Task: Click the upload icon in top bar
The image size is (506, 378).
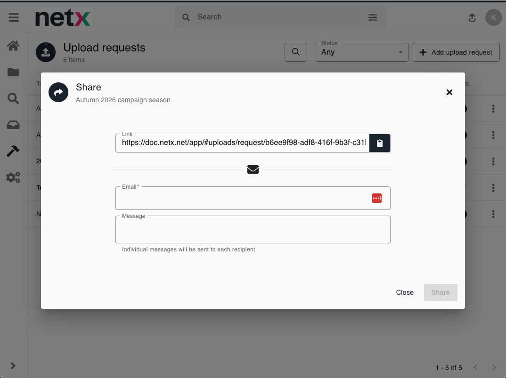Action: 472,17
